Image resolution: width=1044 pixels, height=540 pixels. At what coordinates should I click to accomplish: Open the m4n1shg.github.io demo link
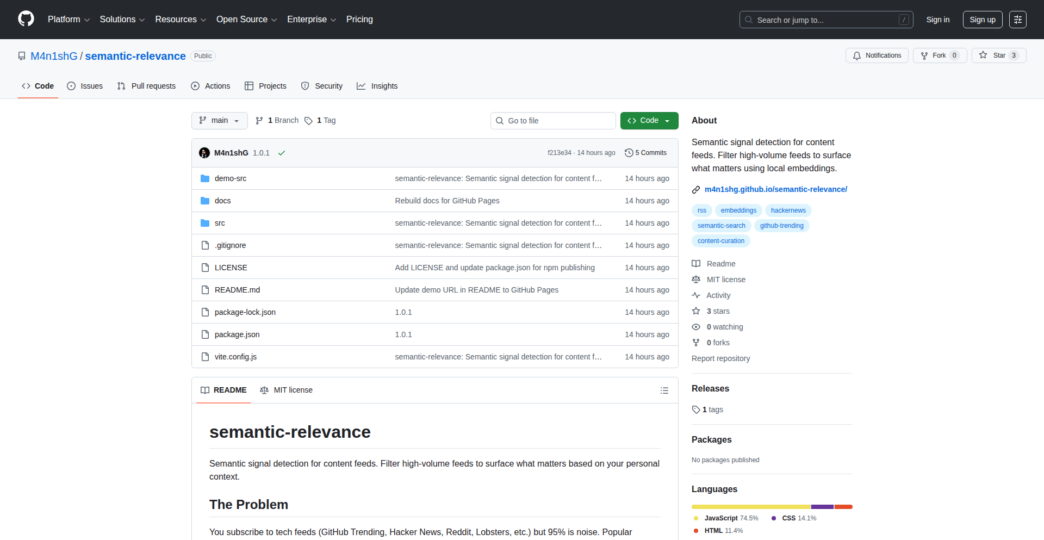click(x=775, y=189)
